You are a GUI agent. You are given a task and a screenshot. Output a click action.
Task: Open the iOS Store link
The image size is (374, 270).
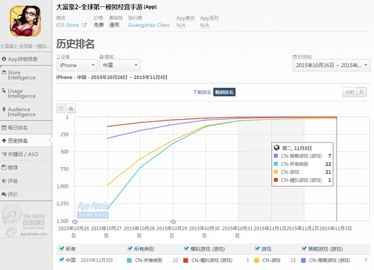tap(67, 25)
